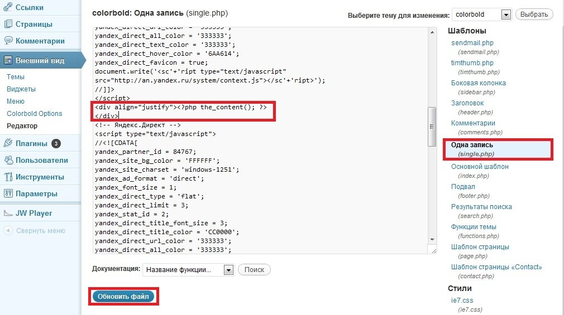Image resolution: width=564 pixels, height=315 pixels.
Task: Click the Ссылки (Links) sidebar icon
Action: pos(8,7)
